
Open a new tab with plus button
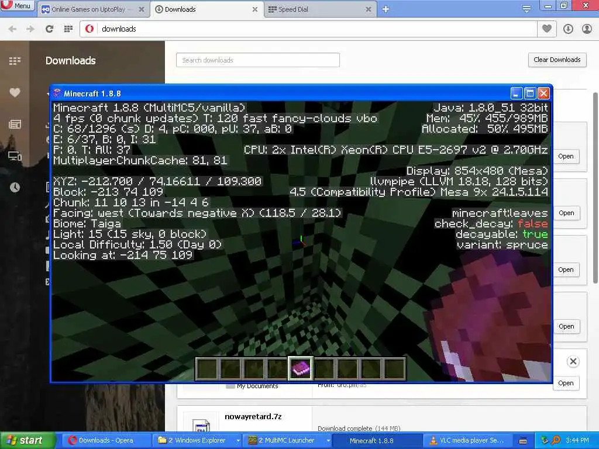coord(385,9)
